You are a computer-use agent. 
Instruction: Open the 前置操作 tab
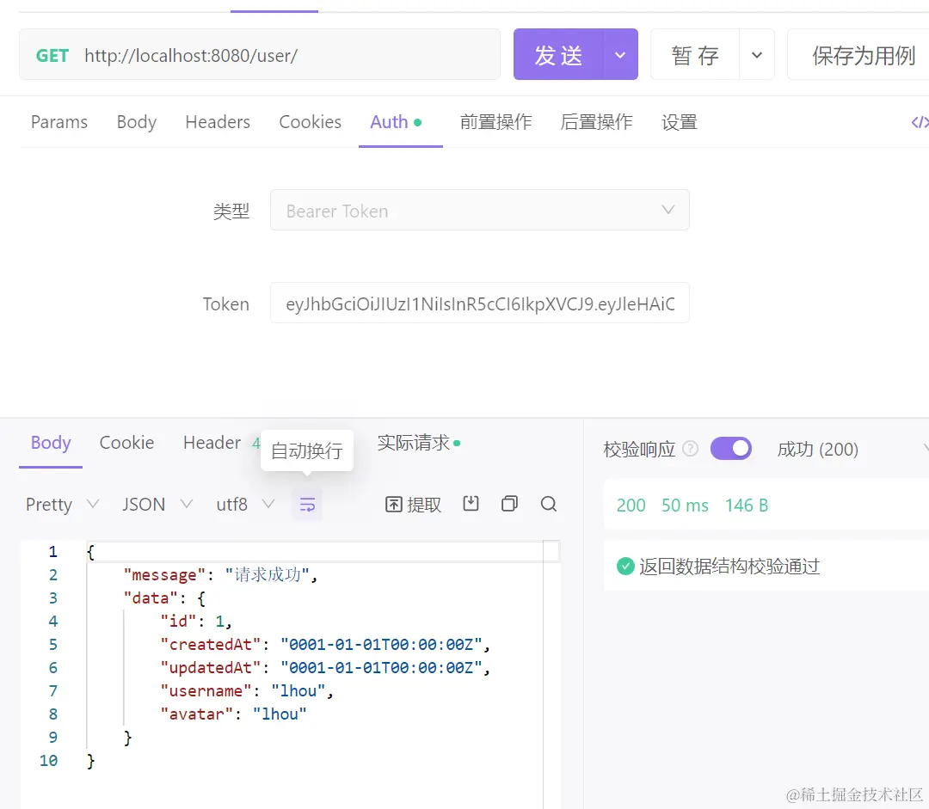click(496, 122)
